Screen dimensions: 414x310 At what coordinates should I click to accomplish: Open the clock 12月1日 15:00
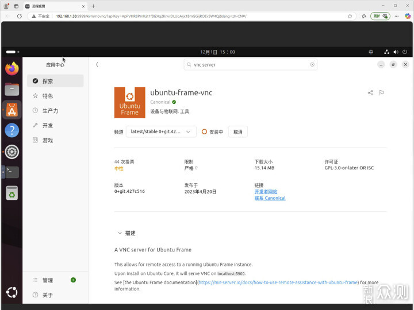click(217, 52)
